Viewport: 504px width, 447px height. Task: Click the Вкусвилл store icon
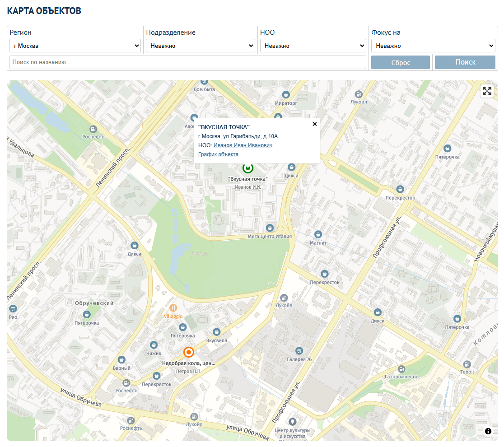(x=217, y=332)
